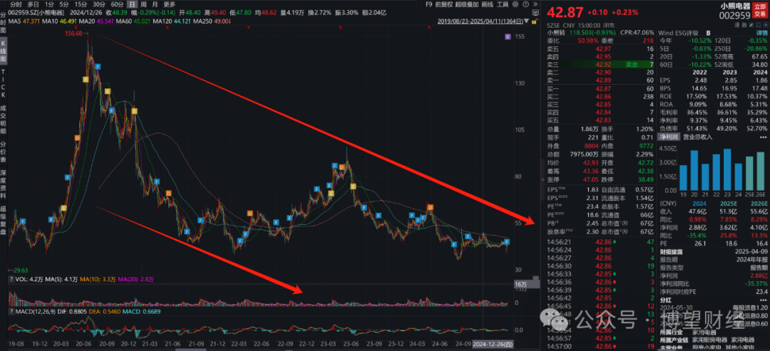
Task: Select the daily 日 interval
Action: [x=132, y=4]
